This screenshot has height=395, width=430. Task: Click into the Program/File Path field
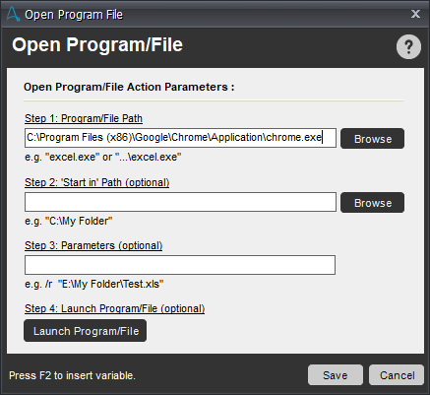180,138
